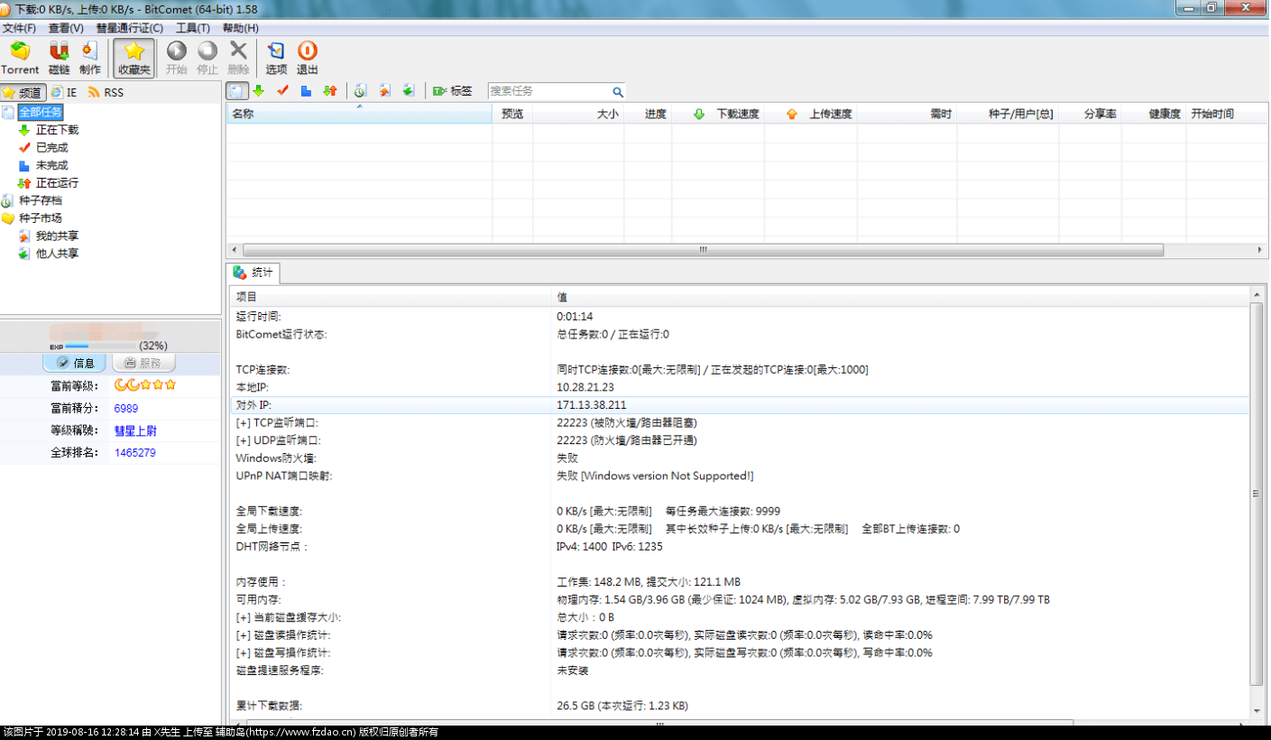Click the task list horizontal scrollbar
Screen dimensions: 1271x740
[x=704, y=250]
